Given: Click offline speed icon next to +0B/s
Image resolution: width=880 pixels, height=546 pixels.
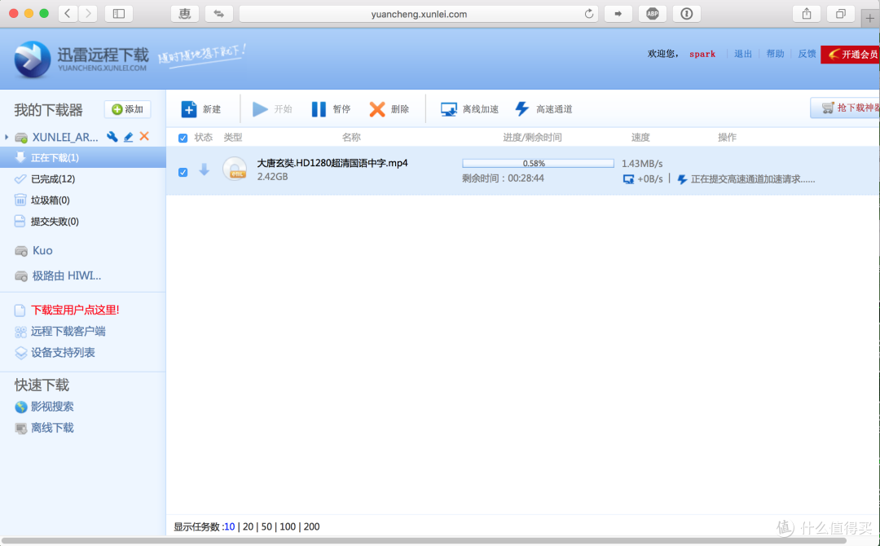Looking at the screenshot, I should 628,179.
